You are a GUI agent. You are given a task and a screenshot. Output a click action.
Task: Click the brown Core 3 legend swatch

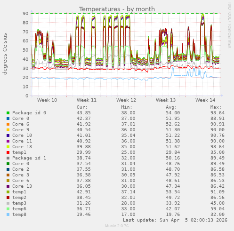coord(8,175)
